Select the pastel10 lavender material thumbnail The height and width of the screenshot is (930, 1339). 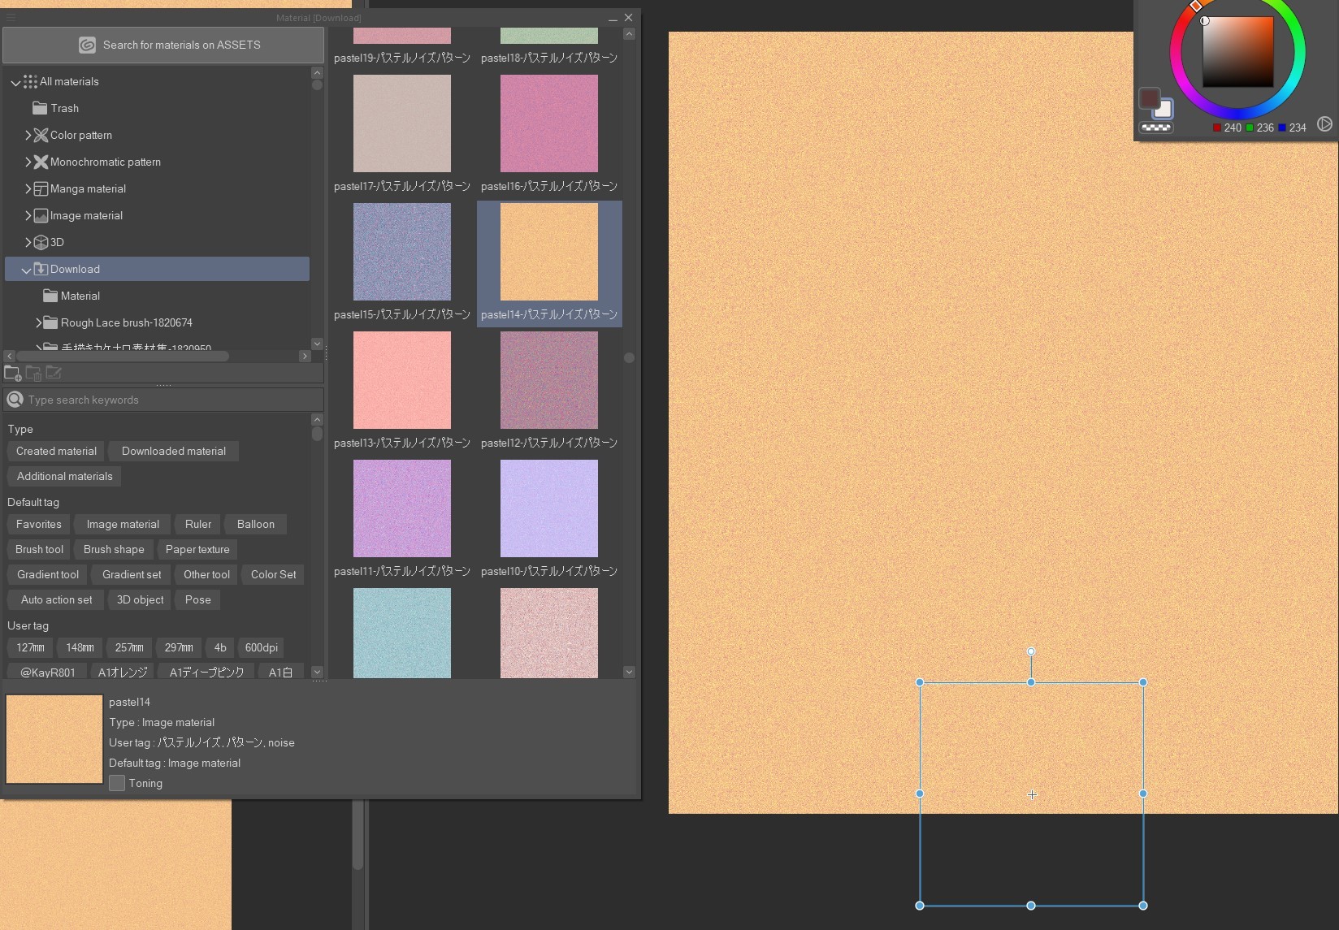pyautogui.click(x=549, y=508)
